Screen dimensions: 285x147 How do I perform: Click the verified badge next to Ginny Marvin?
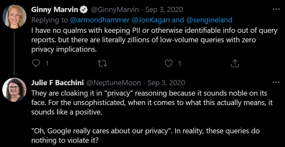tap(84, 9)
